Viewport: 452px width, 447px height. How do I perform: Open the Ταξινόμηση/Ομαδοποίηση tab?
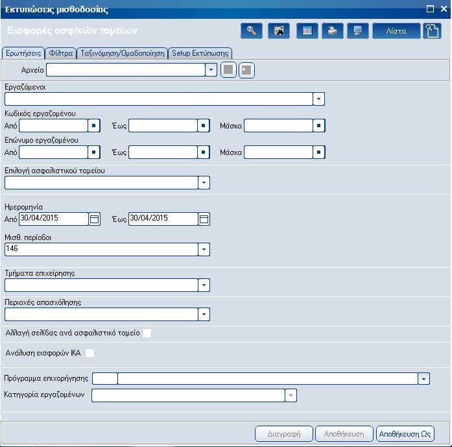[122, 53]
